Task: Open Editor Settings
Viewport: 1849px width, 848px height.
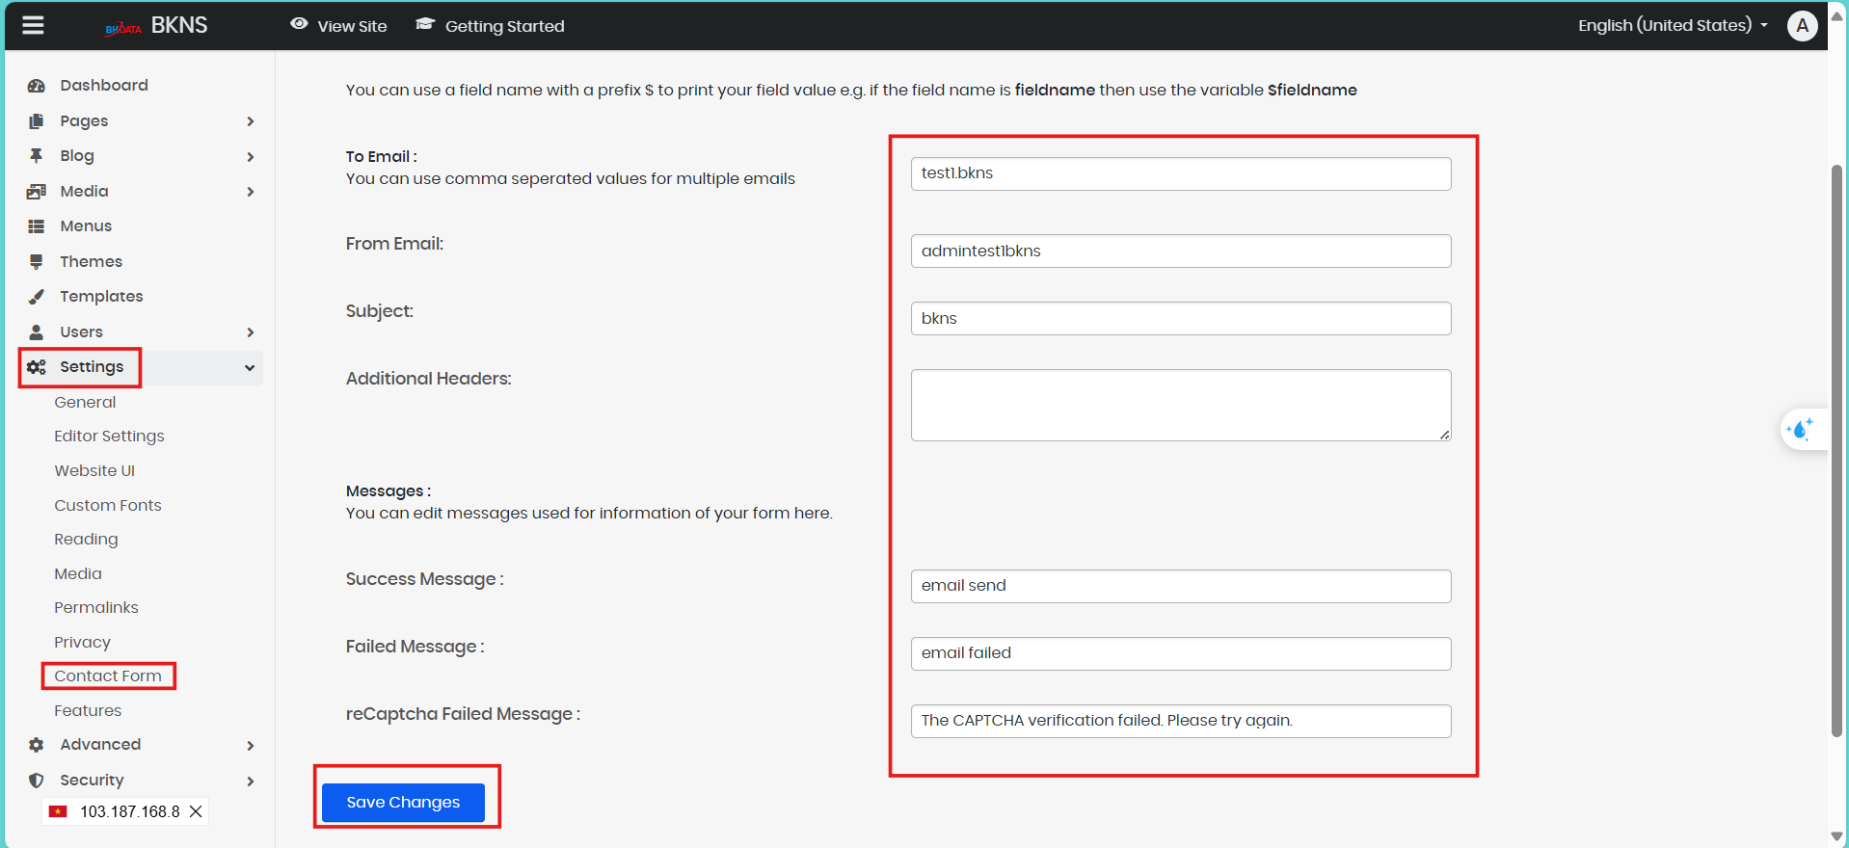Action: (x=109, y=436)
